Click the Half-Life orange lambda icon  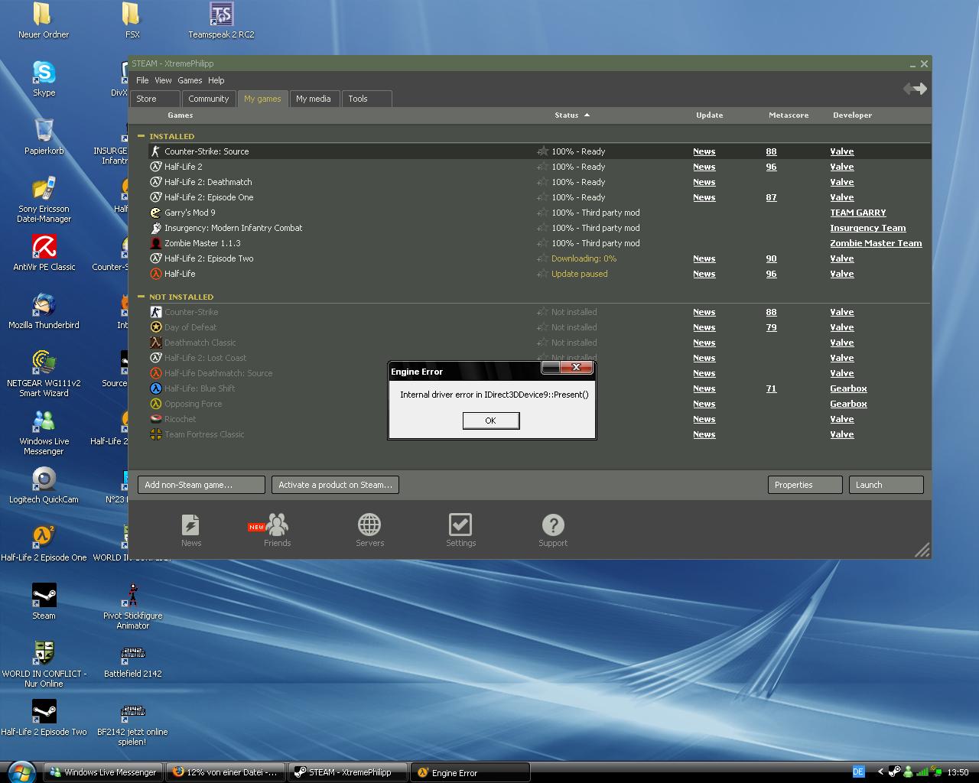156,274
